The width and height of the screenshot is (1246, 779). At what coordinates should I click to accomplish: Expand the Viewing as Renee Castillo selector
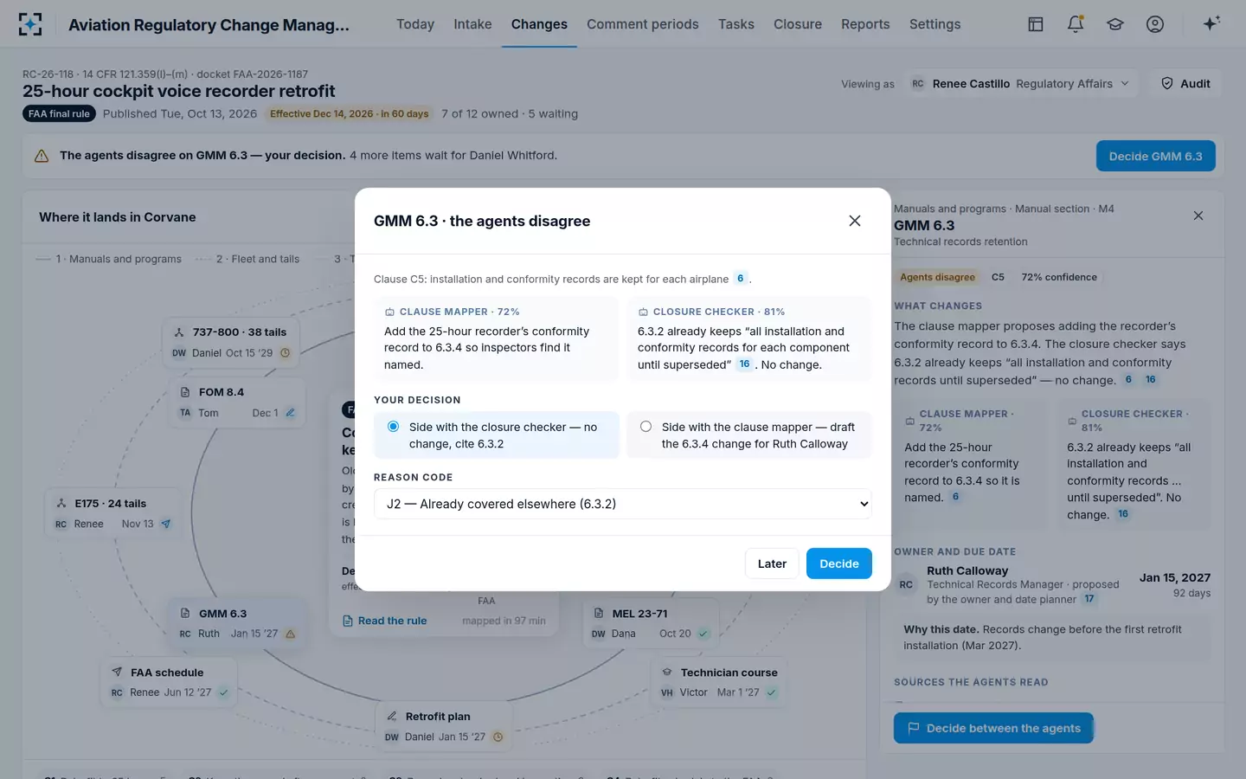click(x=1020, y=84)
